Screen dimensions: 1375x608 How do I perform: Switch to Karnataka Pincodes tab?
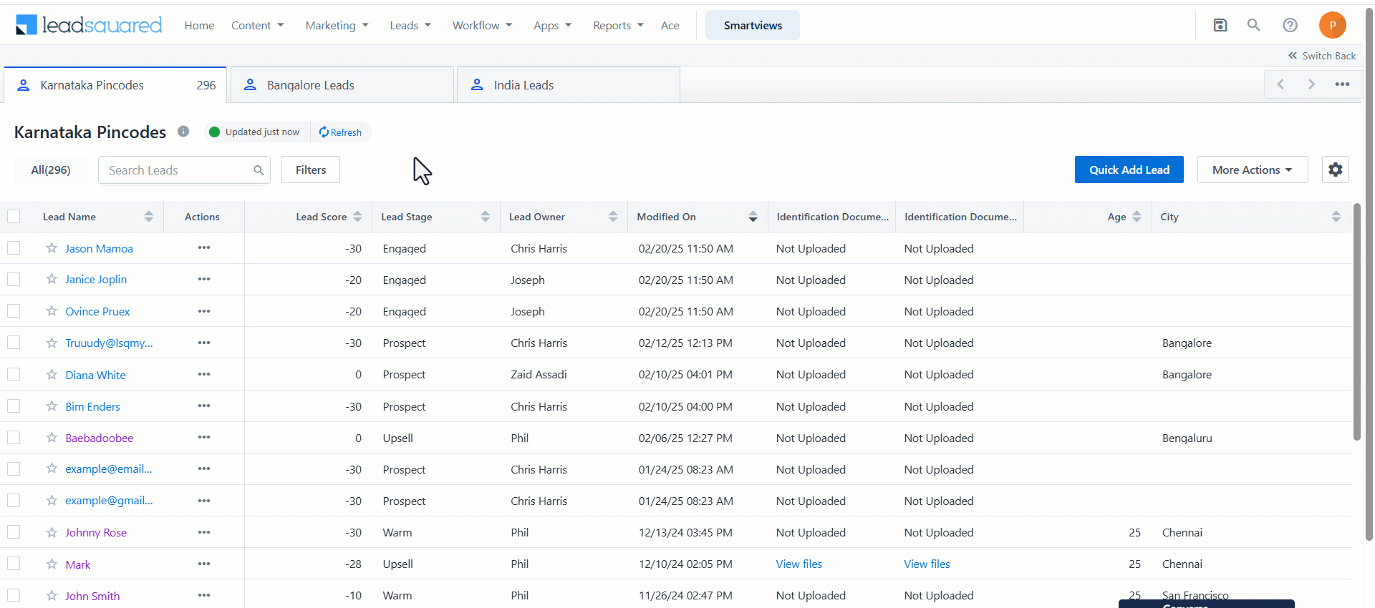115,85
